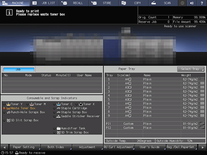This screenshot has width=207, height=155.
Task: Select tray S row in Paper Tray
Action: tap(155, 79)
